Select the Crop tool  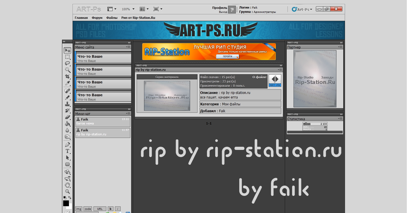tap(67, 76)
